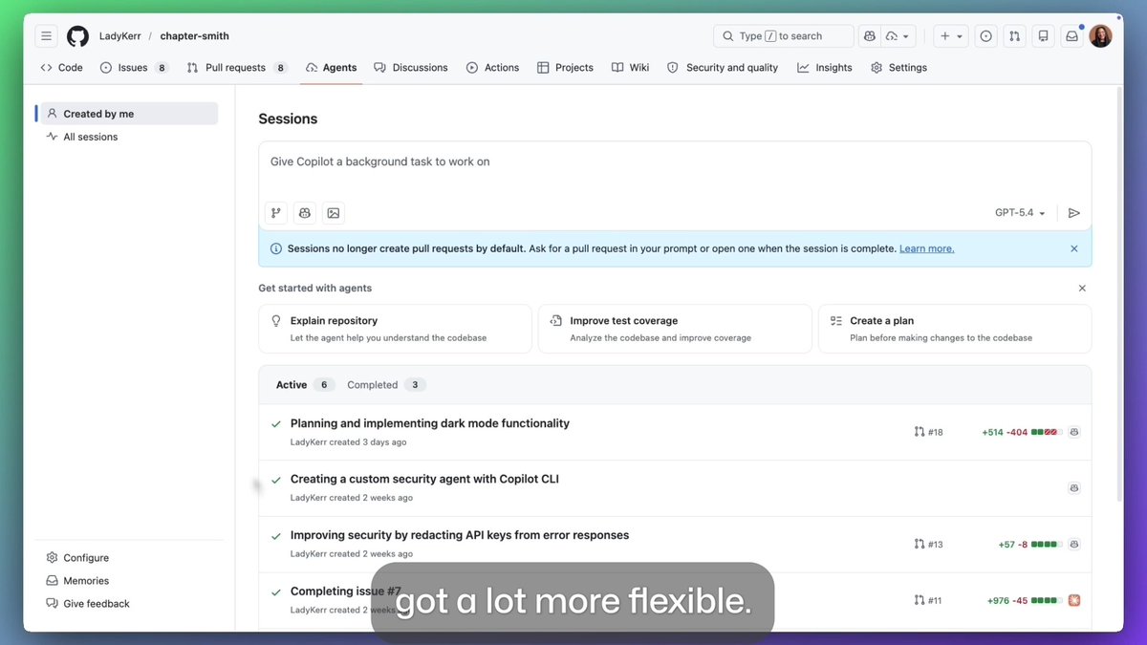1147x645 pixels.
Task: Open Creating a custom security agent session
Action: [424, 479]
